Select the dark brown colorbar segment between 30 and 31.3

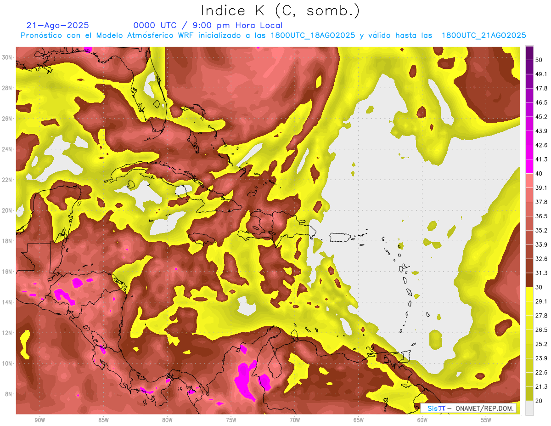point(529,280)
